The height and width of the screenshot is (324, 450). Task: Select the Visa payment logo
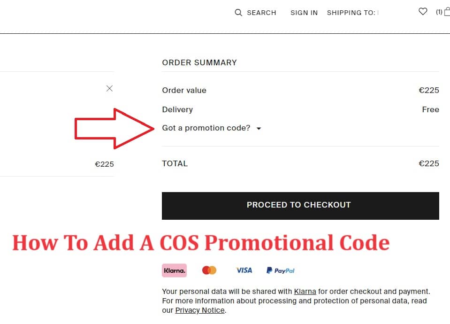click(244, 270)
